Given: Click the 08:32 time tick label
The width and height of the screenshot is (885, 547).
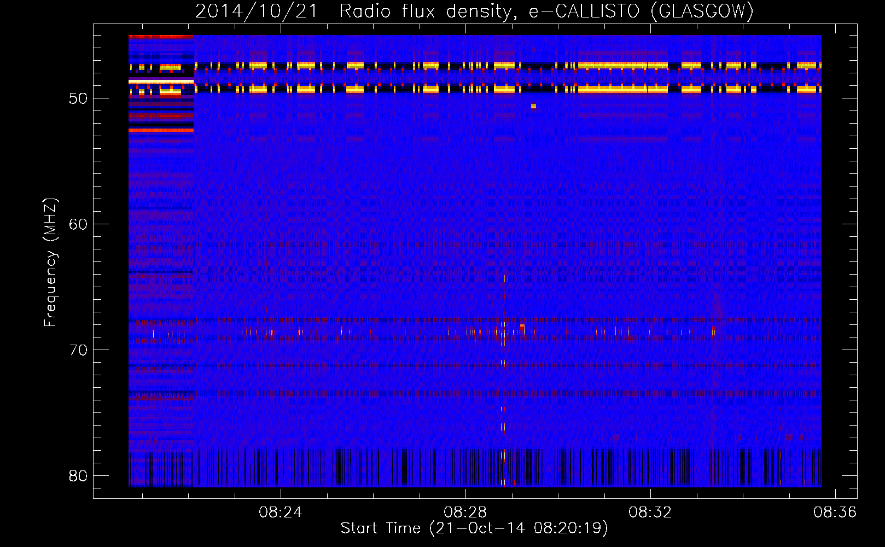Looking at the screenshot, I should point(650,513).
